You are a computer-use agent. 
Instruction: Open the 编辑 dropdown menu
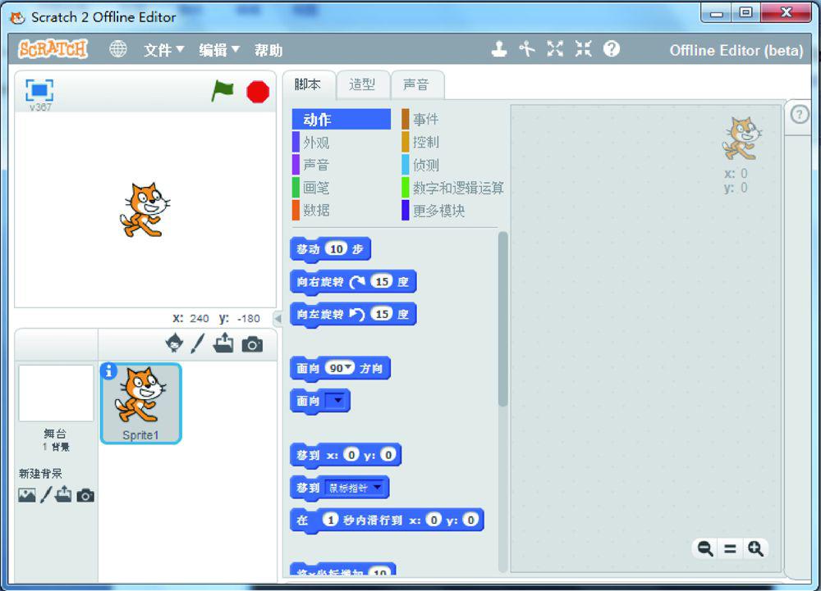tap(219, 50)
